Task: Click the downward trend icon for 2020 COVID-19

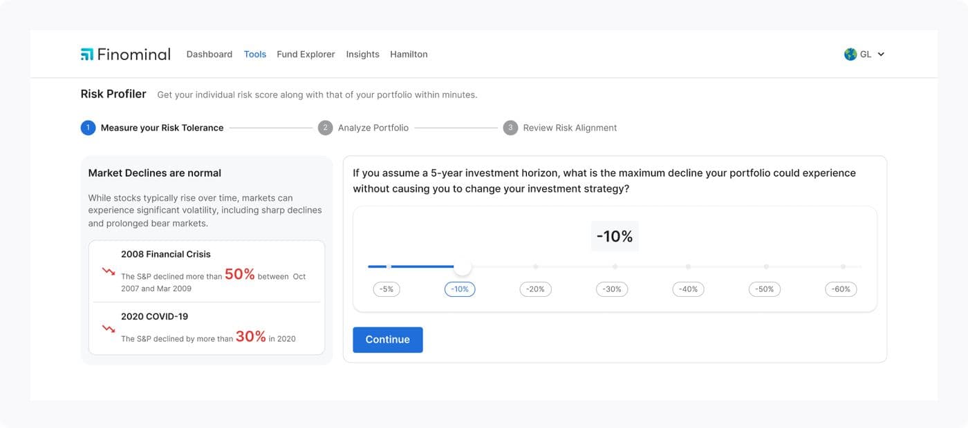Action: point(109,329)
